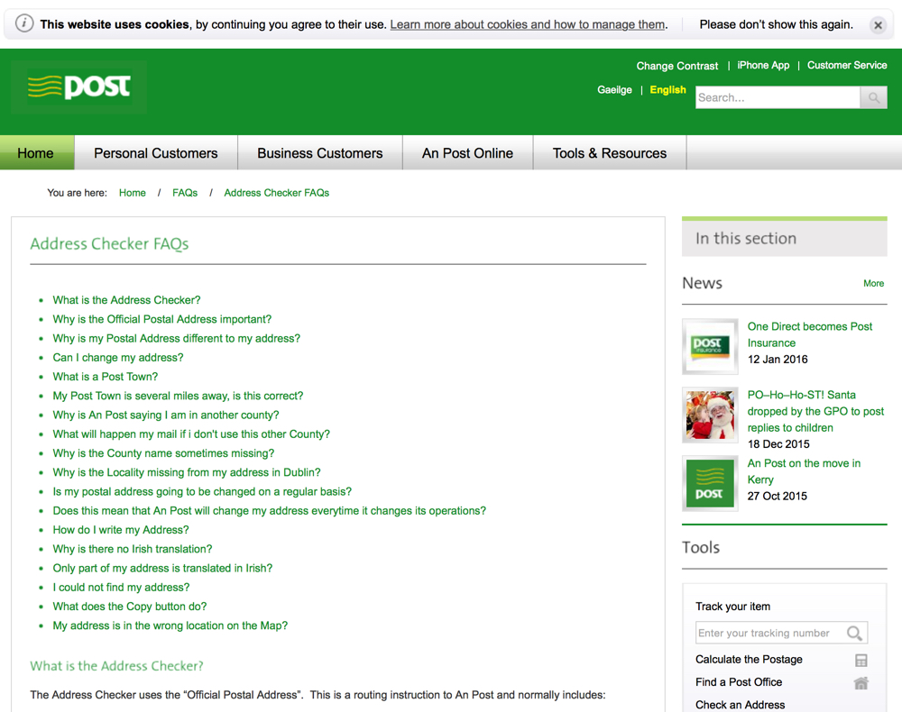Open the Post Insurance news thumbnail
Viewport: 902px width, 712px height.
[x=710, y=346]
